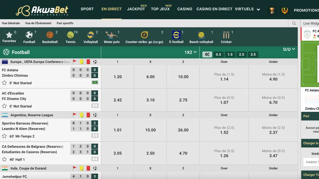
Task: Open the O/U market dropdown
Action: (x=289, y=49)
